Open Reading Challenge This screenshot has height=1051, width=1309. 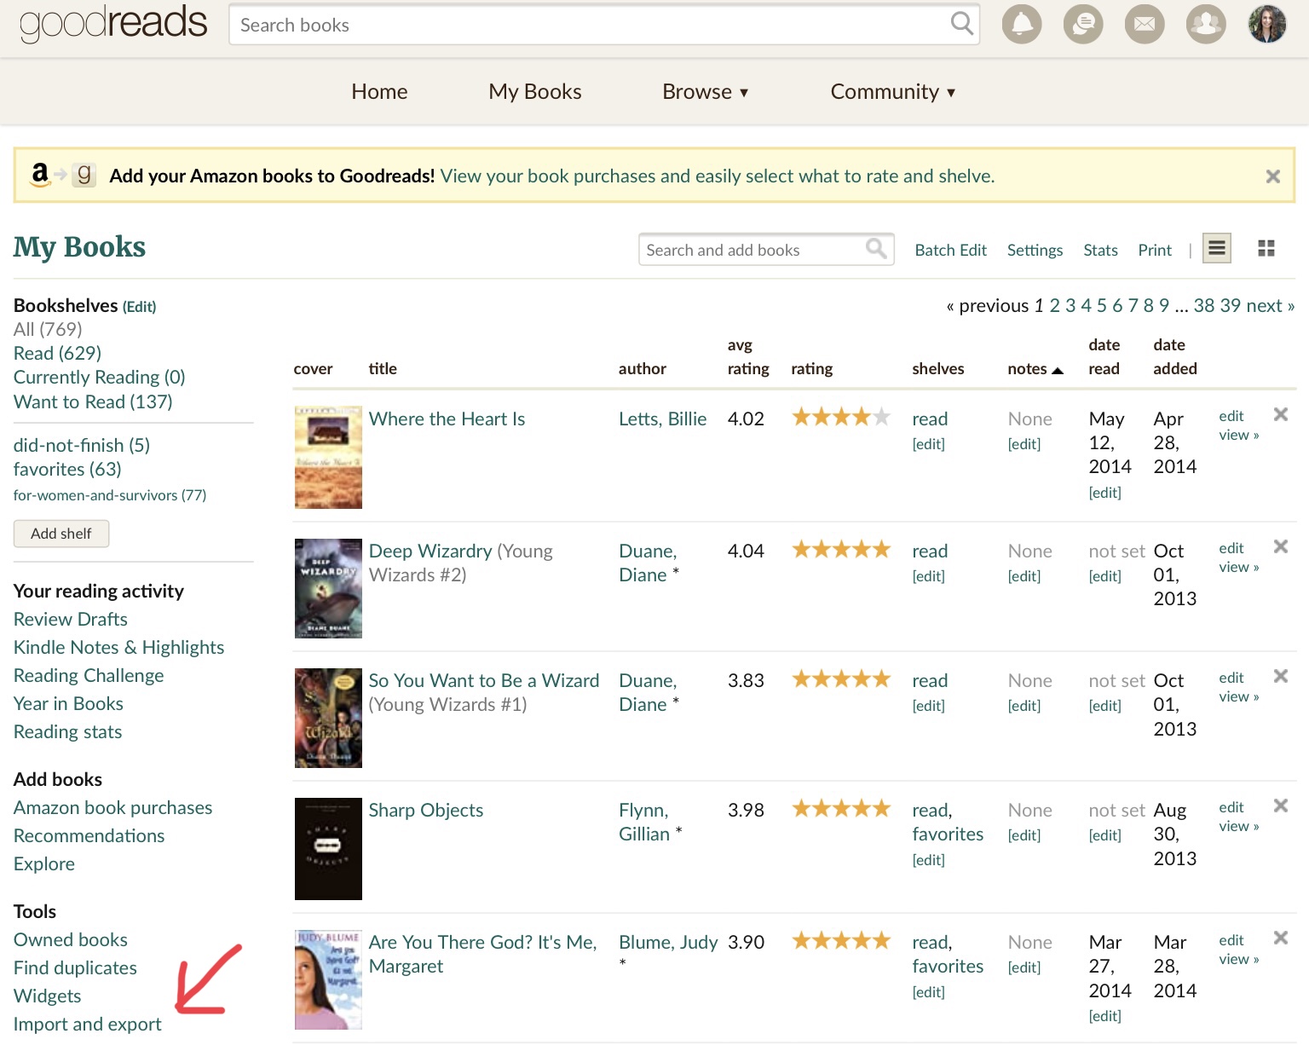point(89,675)
